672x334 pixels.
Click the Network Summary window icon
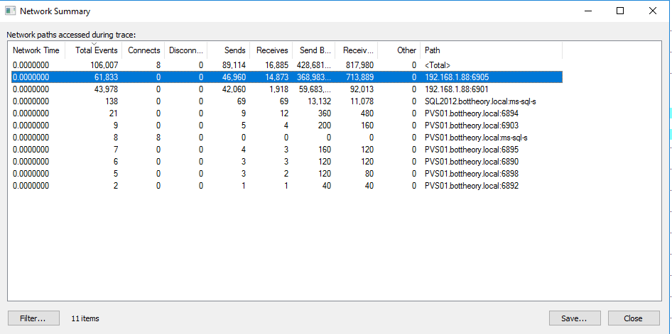pos(11,11)
